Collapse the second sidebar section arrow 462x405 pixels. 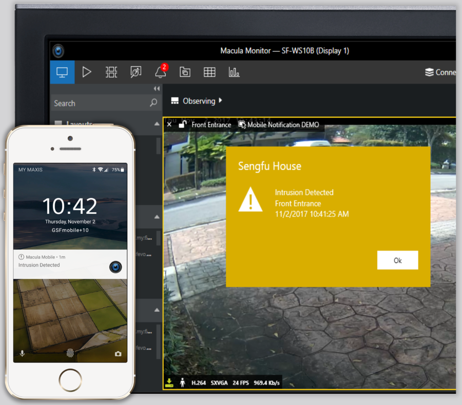click(x=157, y=217)
